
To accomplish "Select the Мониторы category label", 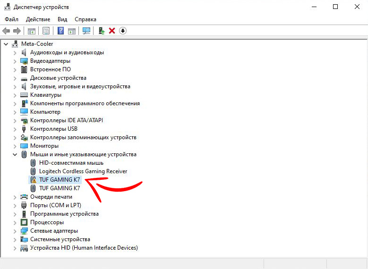I will tap(44, 146).
